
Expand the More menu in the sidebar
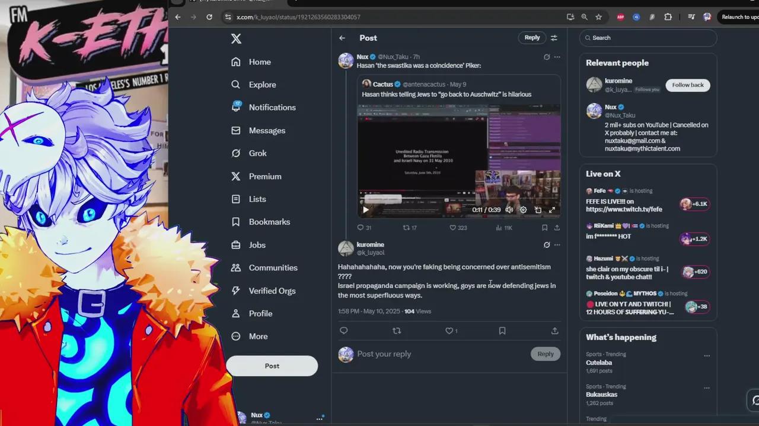[249, 336]
